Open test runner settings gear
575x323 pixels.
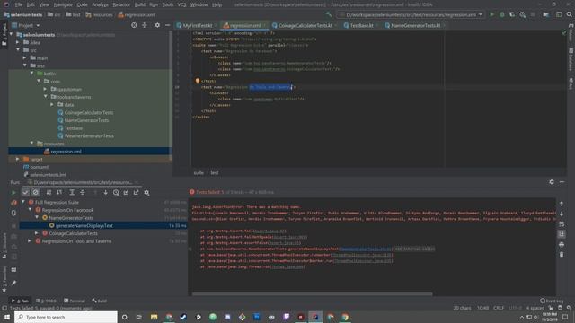[x=146, y=192]
